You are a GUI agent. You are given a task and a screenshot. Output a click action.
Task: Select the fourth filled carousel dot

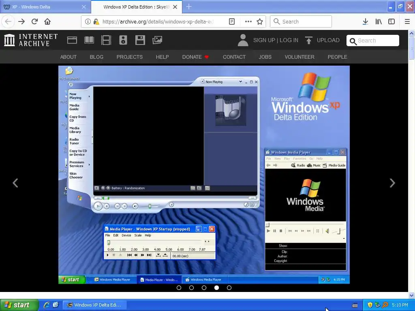tap(216, 288)
